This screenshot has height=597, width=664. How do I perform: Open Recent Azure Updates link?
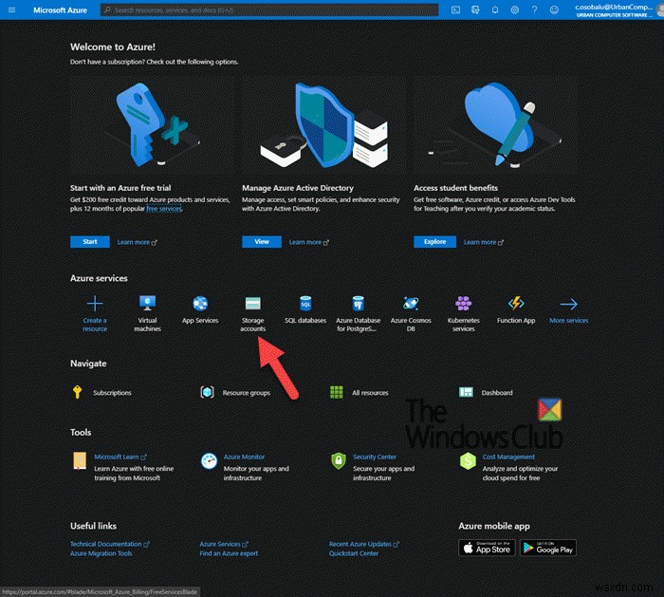363,544
